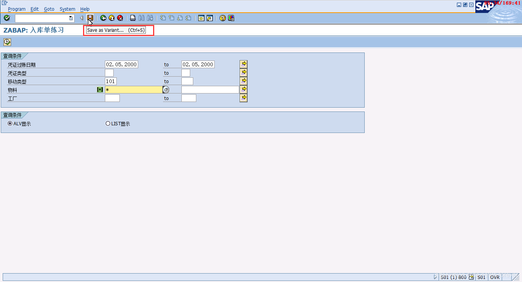Screen dimensions: 522x282
Task: Click the Execute clock icon
Action: pyautogui.click(x=7, y=42)
